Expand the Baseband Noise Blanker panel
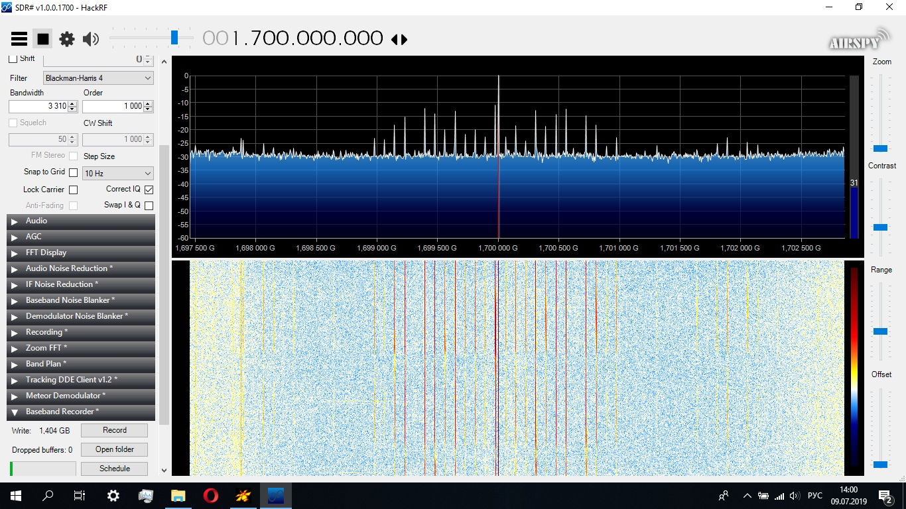 click(81, 301)
